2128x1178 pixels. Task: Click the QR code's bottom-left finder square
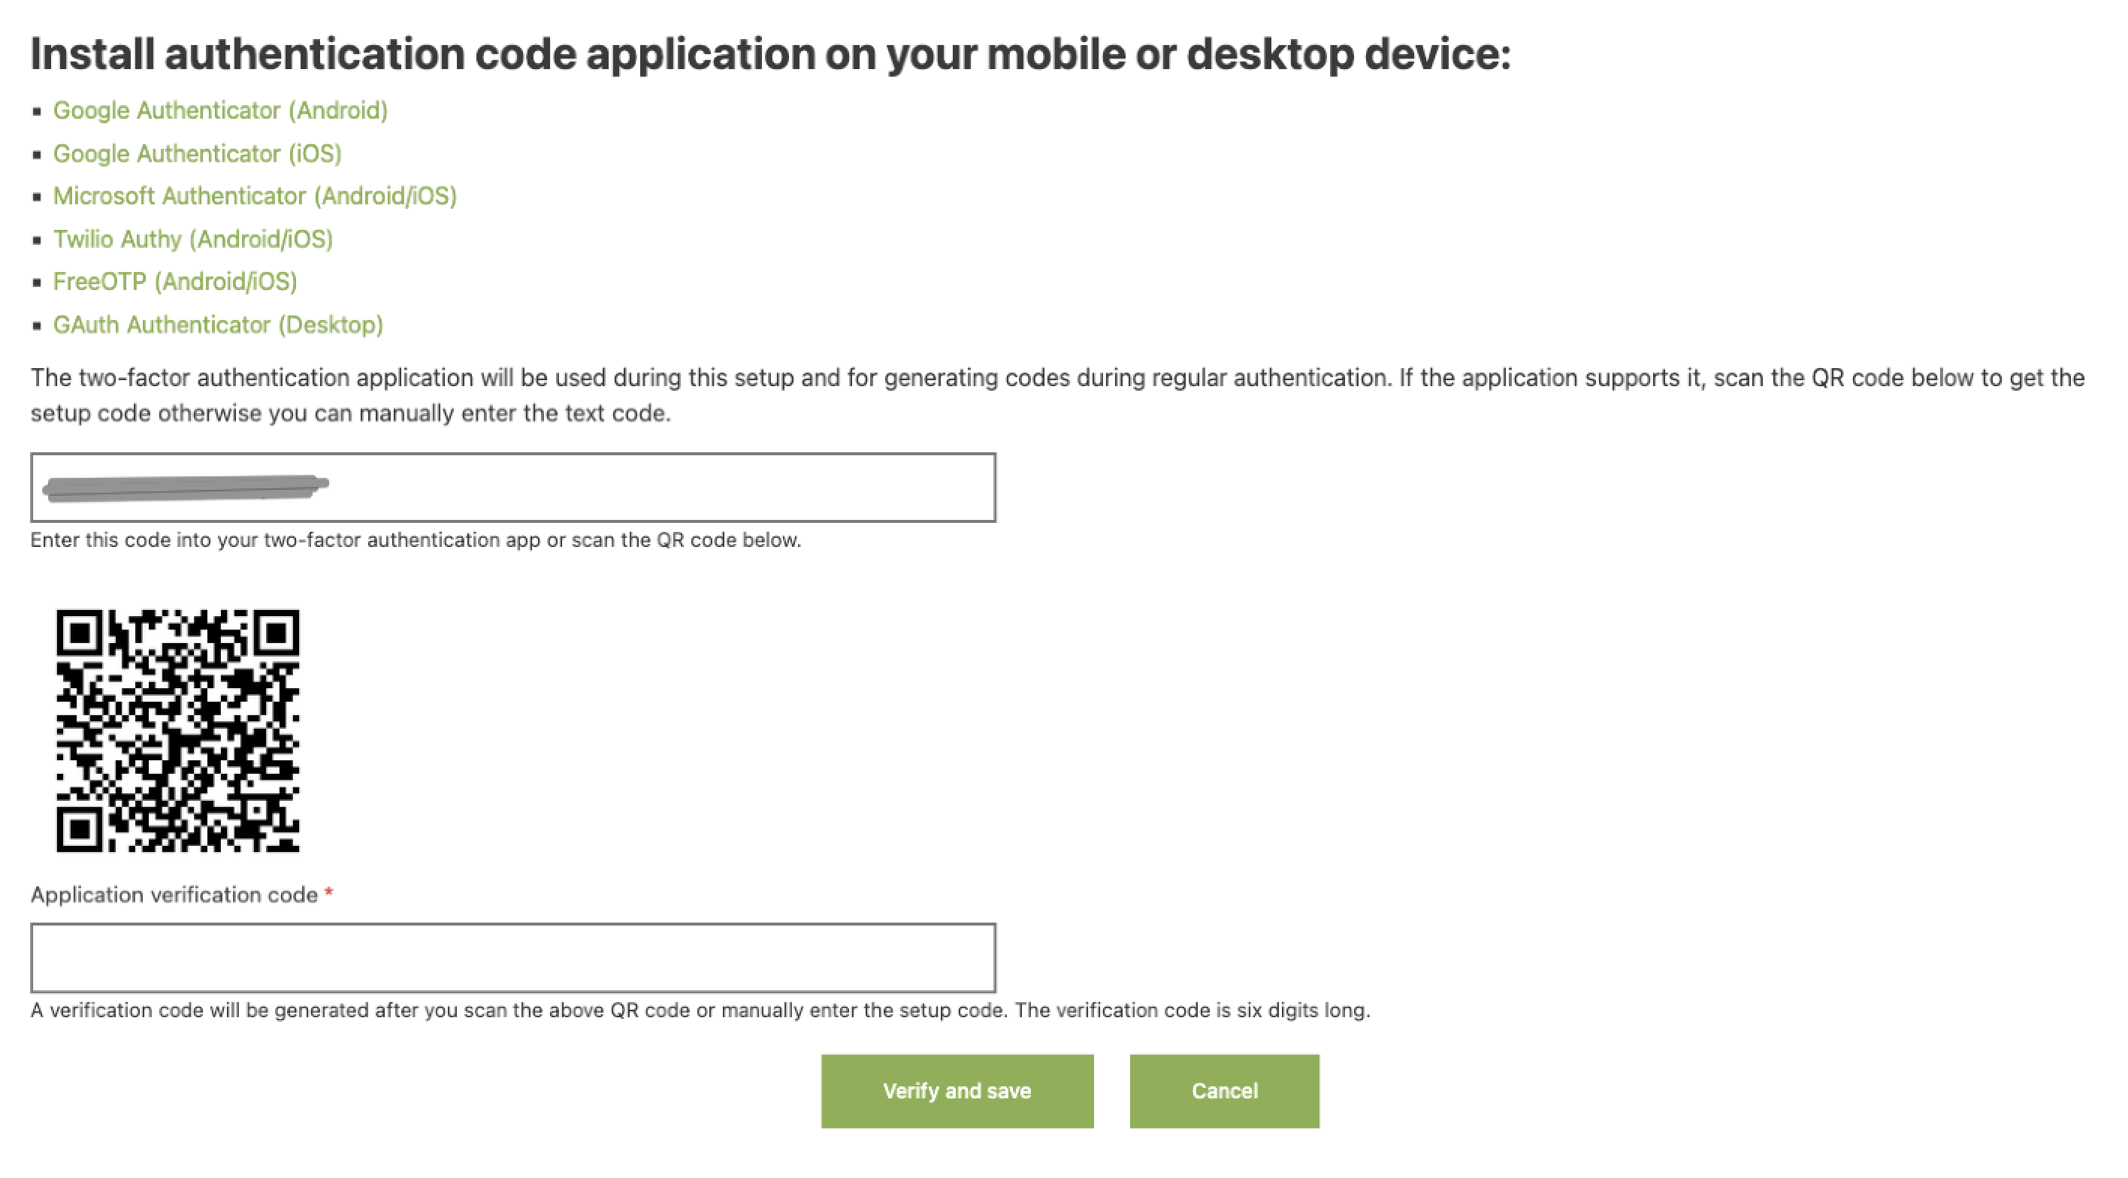tap(80, 829)
